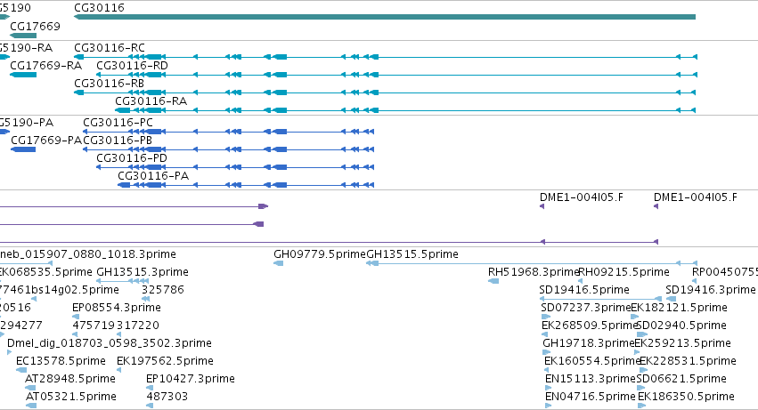Click the 317220 feature label
The height and width of the screenshot is (410, 758).
[x=138, y=326]
